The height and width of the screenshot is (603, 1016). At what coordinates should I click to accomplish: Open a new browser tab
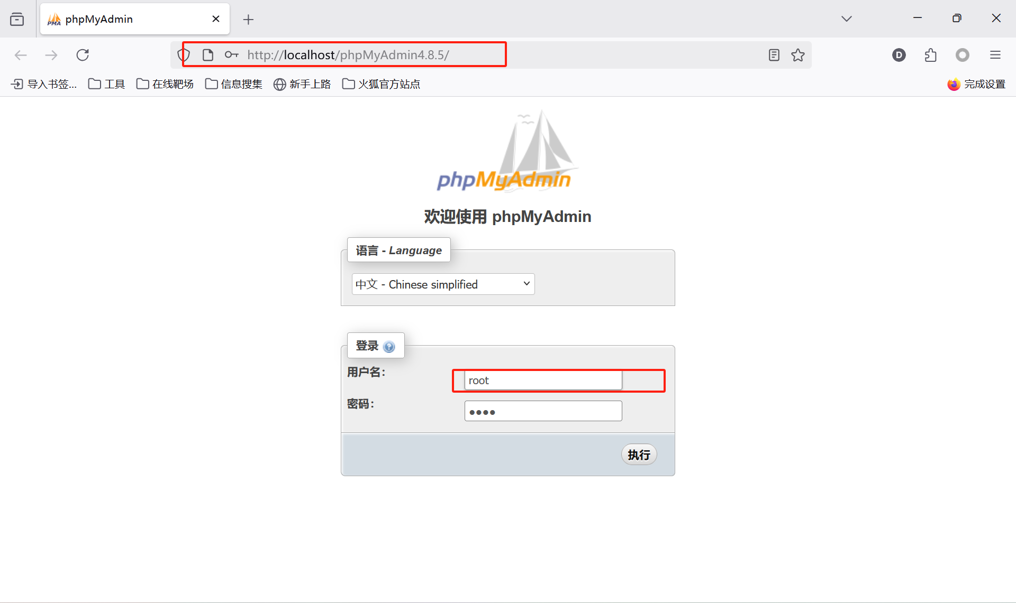click(248, 20)
